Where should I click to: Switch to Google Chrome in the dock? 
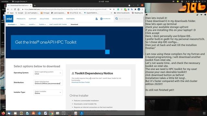(51, 113)
